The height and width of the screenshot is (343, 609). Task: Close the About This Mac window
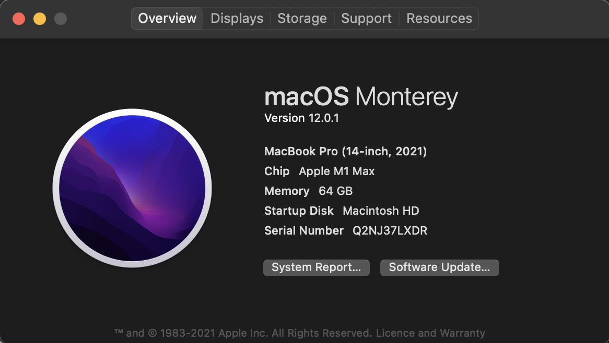[x=19, y=19]
